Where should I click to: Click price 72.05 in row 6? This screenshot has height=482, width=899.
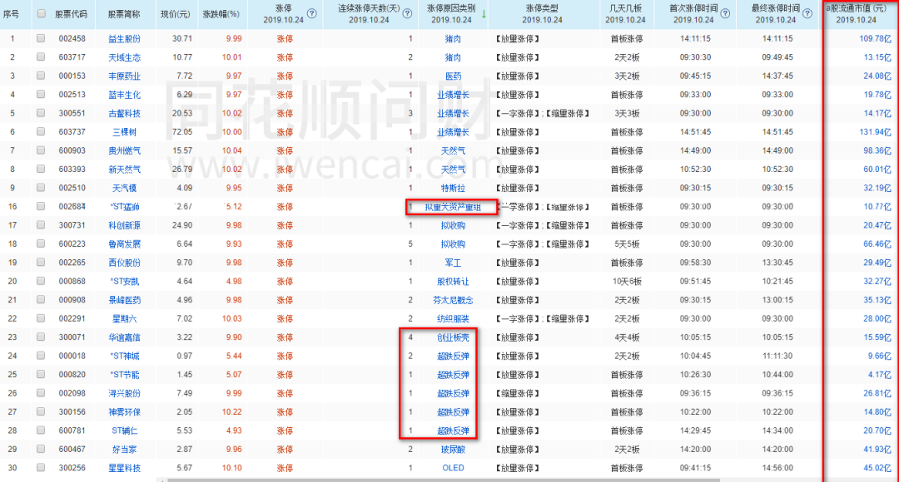click(182, 131)
